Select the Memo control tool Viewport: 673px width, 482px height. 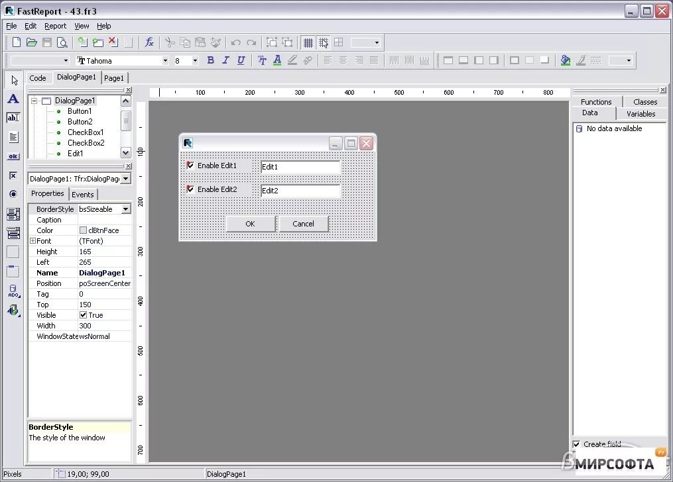point(13,137)
